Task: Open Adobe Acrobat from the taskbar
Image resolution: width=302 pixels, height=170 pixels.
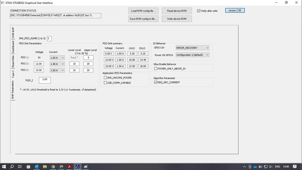Action: click(69, 167)
